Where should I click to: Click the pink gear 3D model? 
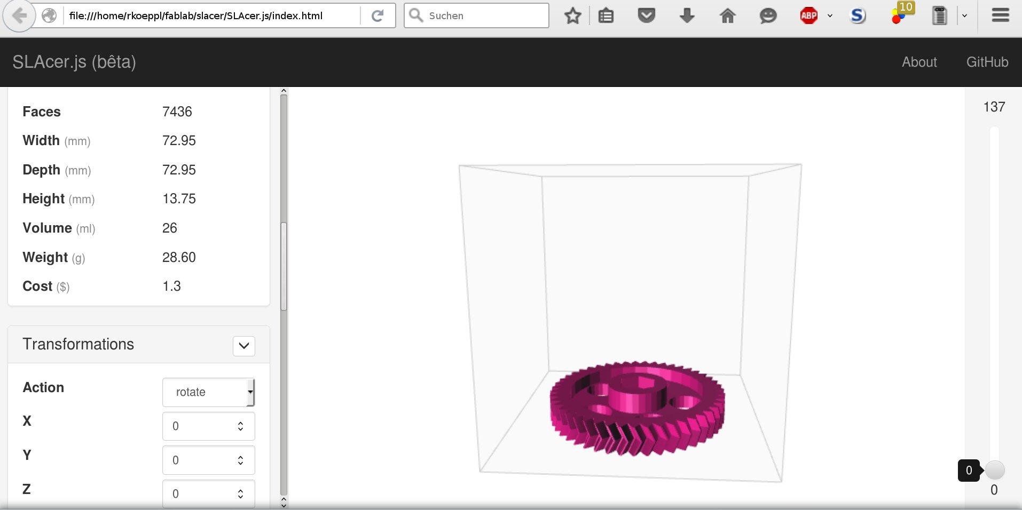pyautogui.click(x=637, y=409)
